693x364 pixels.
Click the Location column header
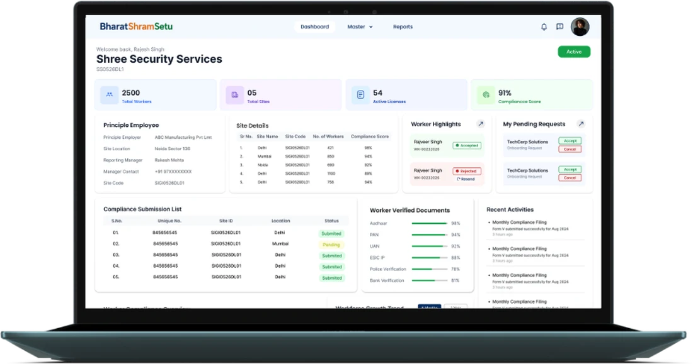tap(280, 221)
